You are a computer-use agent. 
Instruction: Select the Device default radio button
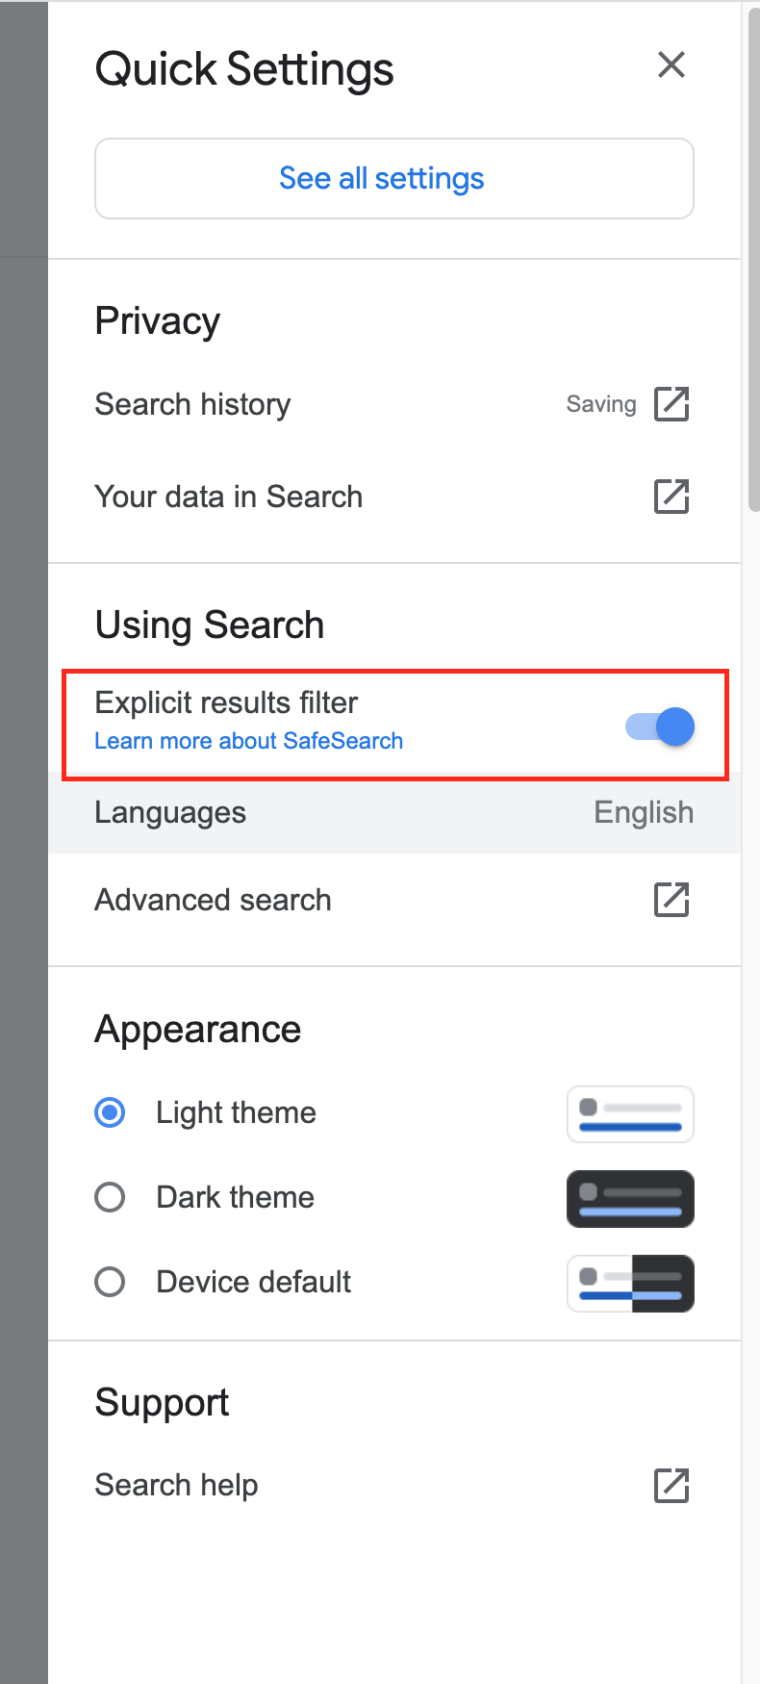coord(110,1282)
